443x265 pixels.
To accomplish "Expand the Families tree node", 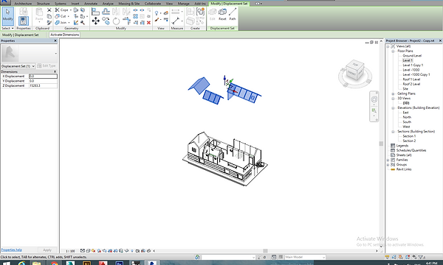I will point(388,160).
